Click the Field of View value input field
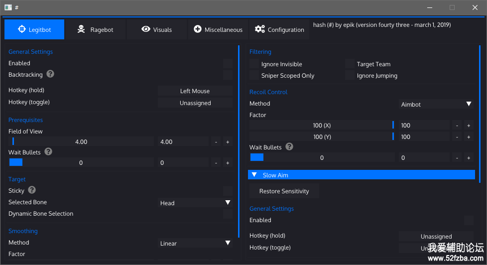Viewport: 487px width, 265px height. [x=183, y=142]
